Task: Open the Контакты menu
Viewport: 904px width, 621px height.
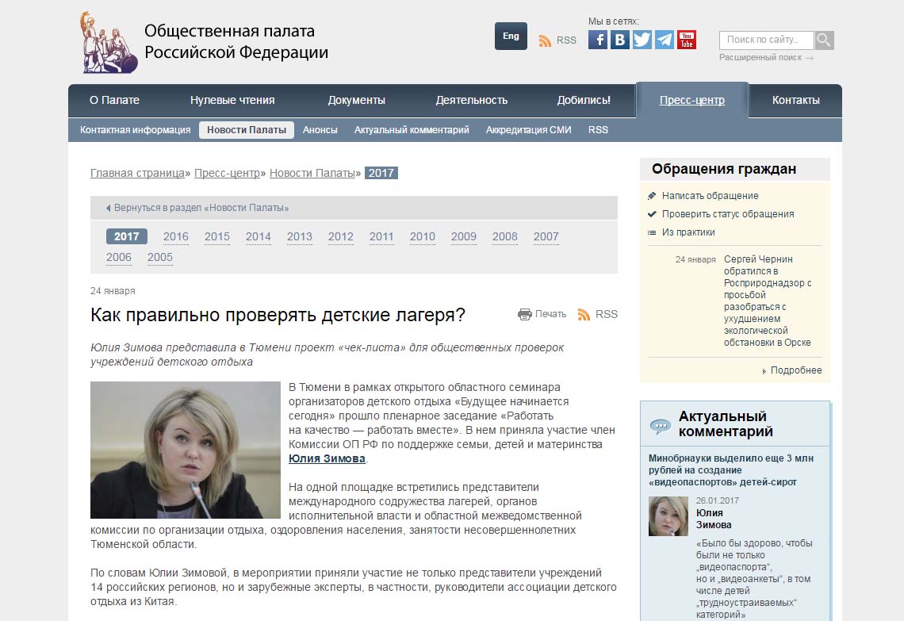Action: click(x=795, y=101)
